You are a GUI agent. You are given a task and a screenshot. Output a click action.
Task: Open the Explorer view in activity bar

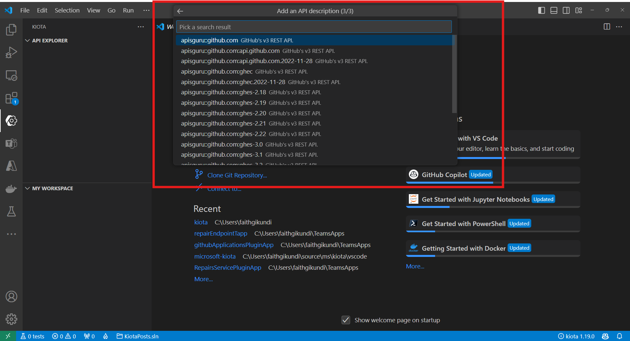[11, 30]
